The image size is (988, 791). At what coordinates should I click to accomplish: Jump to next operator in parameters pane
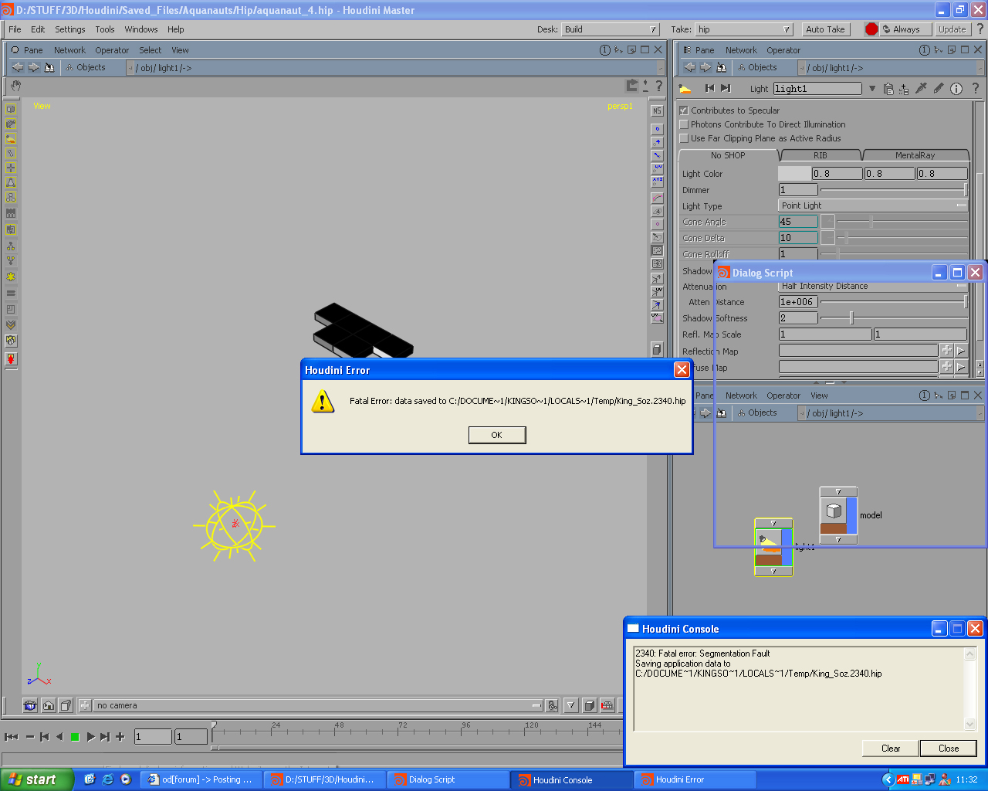725,88
